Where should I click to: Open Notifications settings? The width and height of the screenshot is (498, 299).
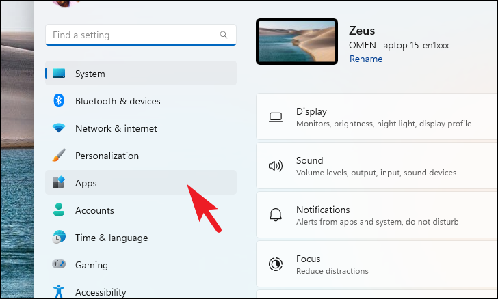click(x=377, y=215)
